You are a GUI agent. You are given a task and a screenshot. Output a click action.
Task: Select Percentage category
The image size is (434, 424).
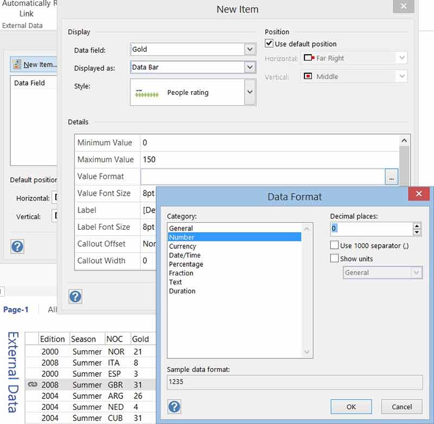pyautogui.click(x=234, y=264)
